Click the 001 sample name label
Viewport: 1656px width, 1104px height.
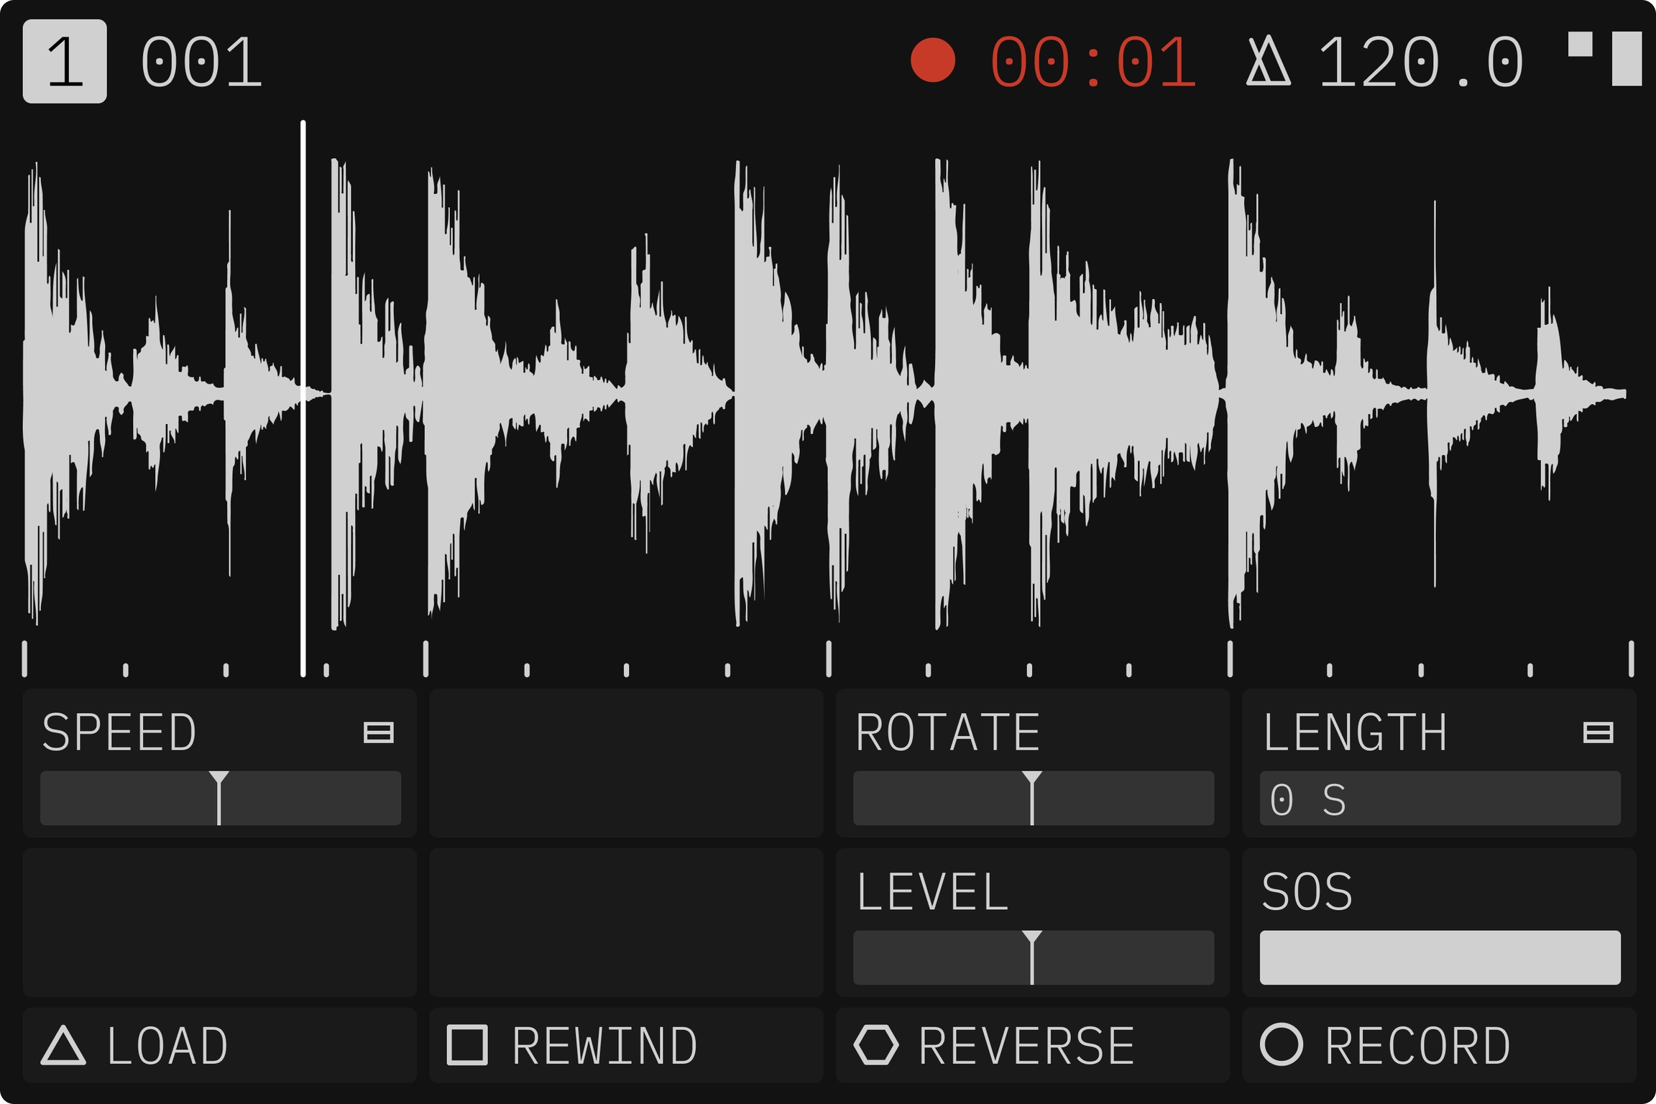click(201, 63)
